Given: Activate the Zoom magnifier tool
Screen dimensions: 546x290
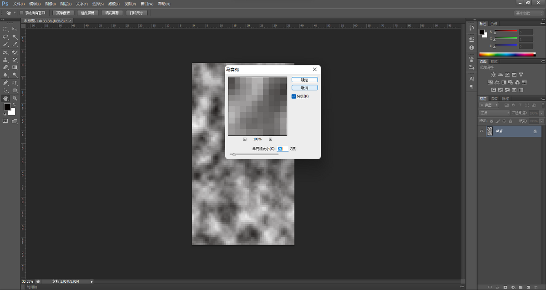Looking at the screenshot, I should 15,98.
